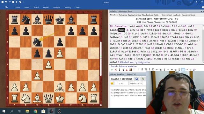Insert the single '?' mistake symbol
This screenshot has height=114, width=204.
point(149,70)
